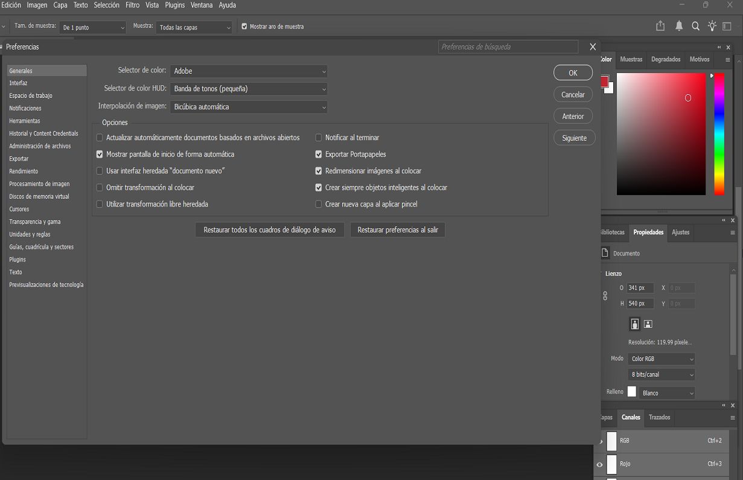Image resolution: width=743 pixels, height=480 pixels.
Task: Click Restaurar preferencias al salir
Action: tap(397, 229)
